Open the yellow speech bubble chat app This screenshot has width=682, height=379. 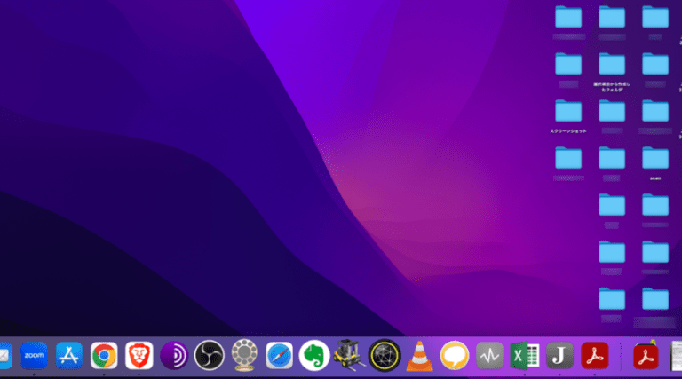454,355
